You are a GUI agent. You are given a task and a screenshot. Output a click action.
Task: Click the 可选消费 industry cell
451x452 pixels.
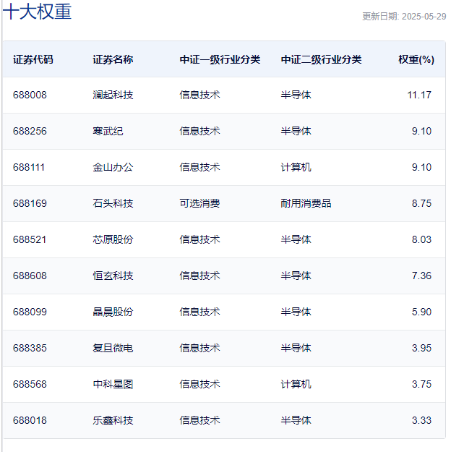(199, 203)
